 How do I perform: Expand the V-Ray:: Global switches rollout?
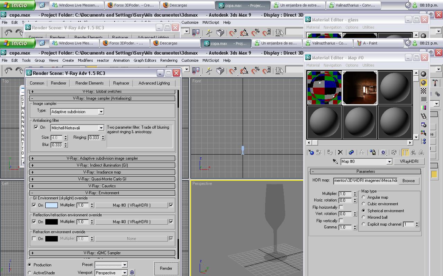click(x=102, y=91)
